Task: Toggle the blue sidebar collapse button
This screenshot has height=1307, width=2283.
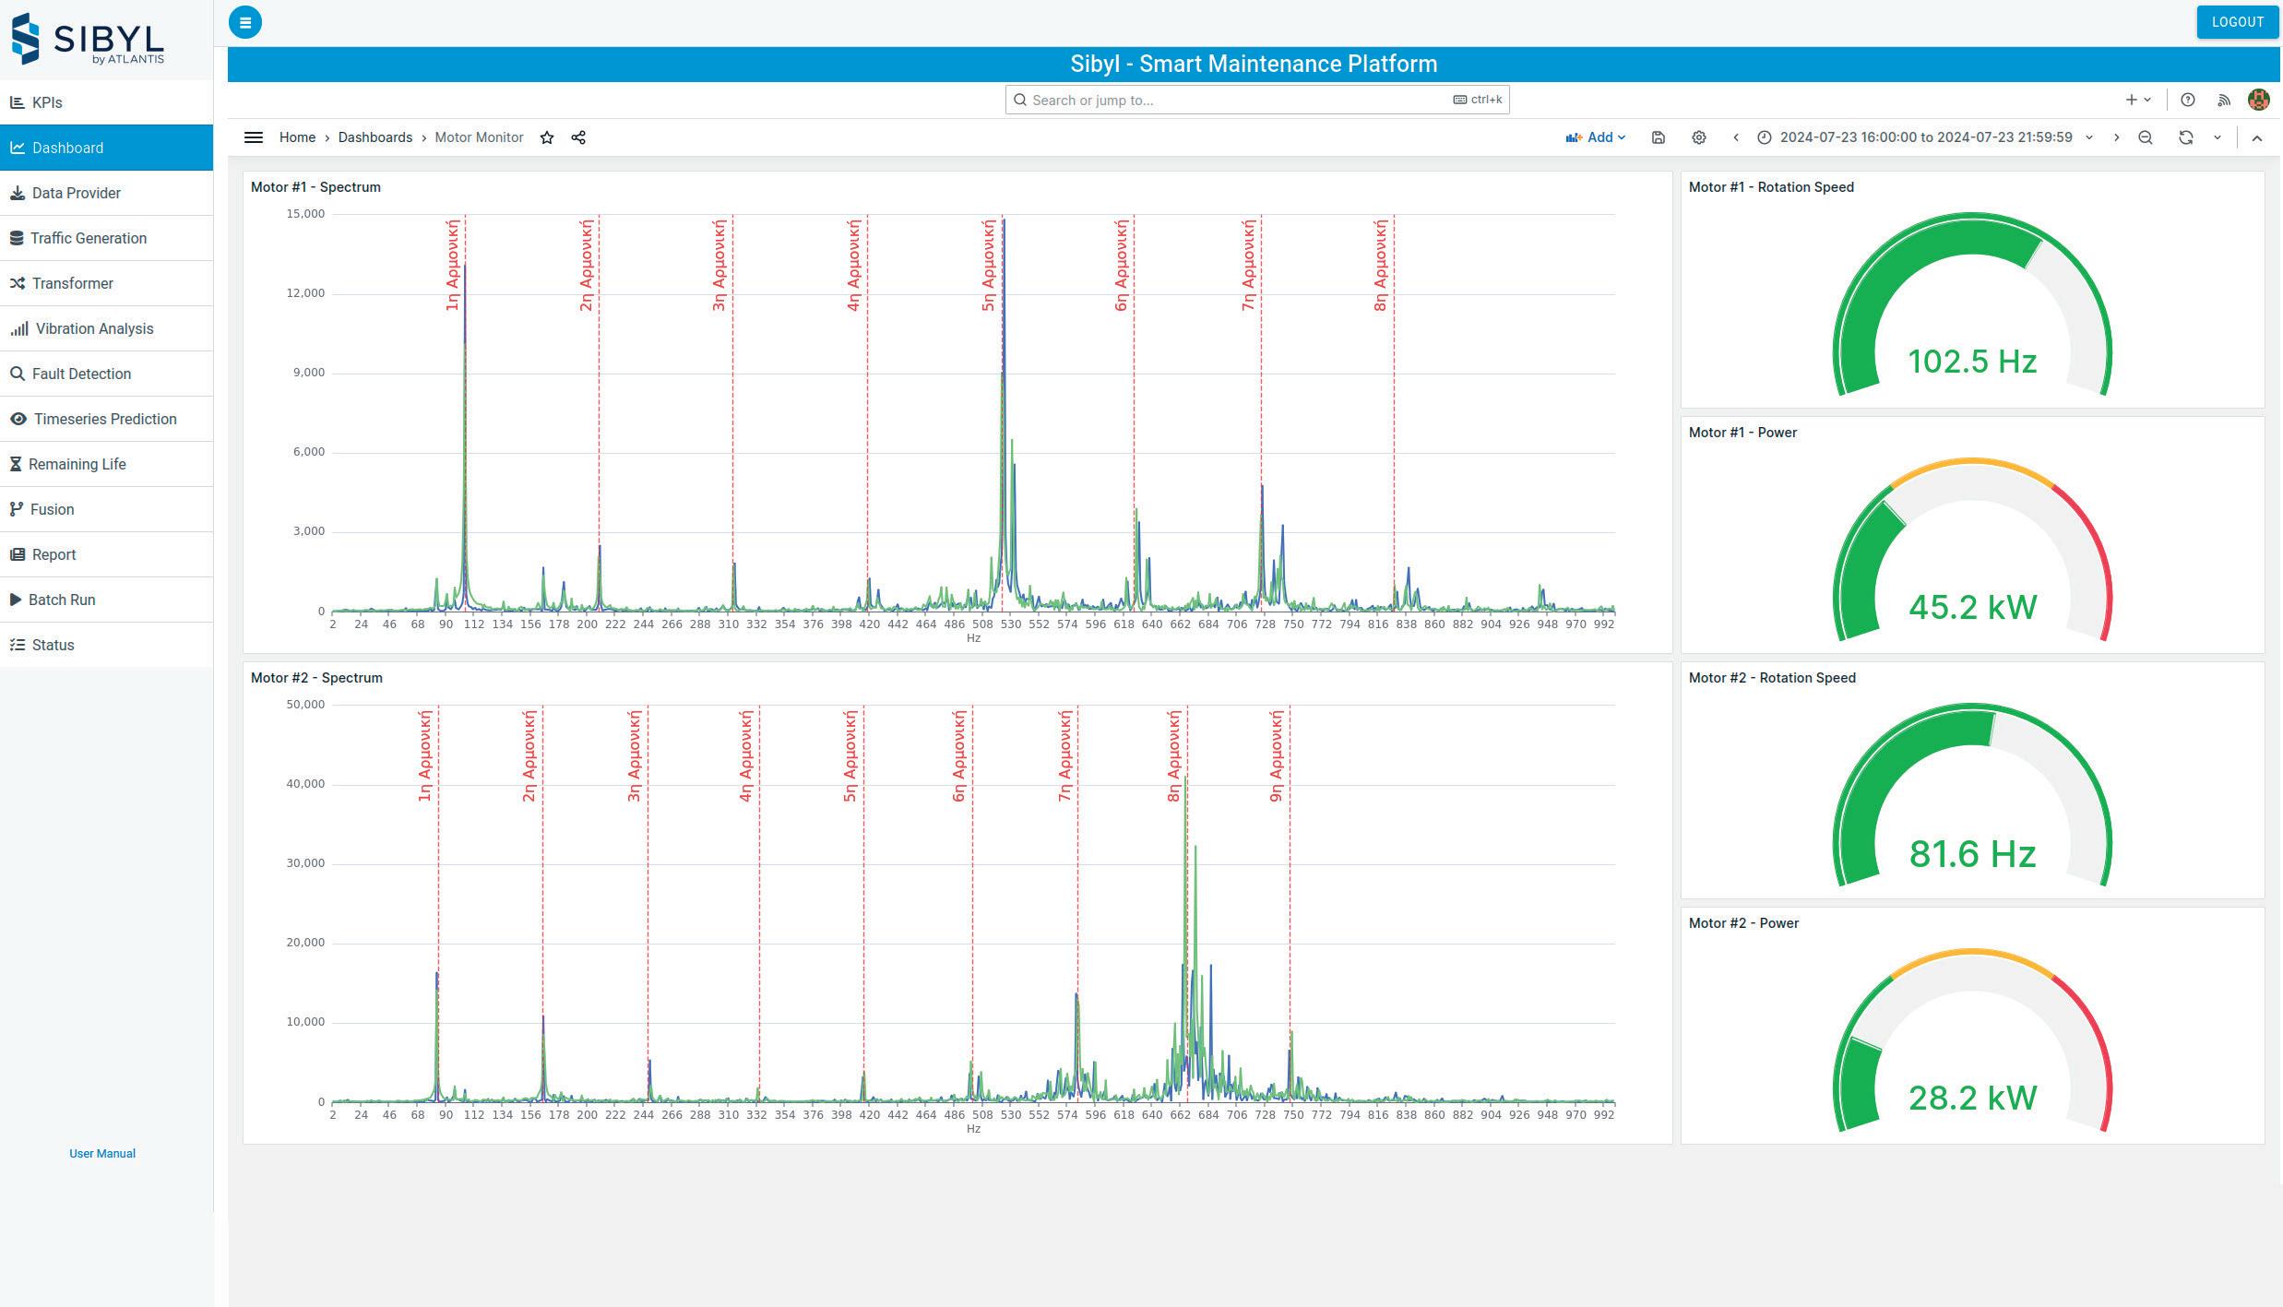Action: tap(245, 22)
